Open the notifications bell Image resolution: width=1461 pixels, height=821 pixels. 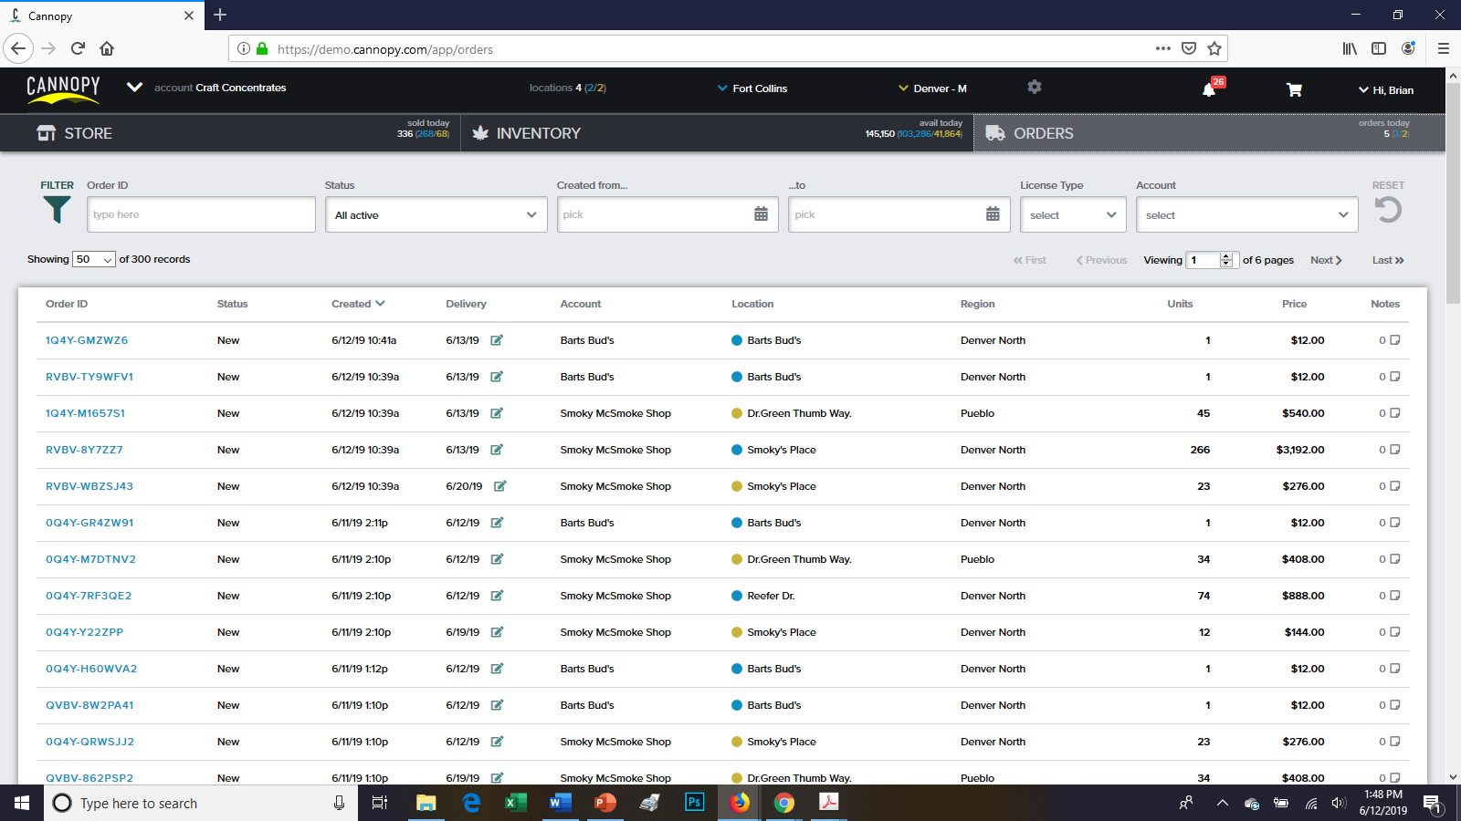point(1209,90)
